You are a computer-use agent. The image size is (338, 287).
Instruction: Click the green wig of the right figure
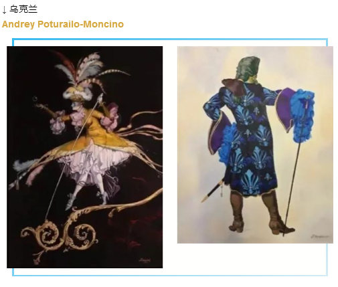(248, 68)
